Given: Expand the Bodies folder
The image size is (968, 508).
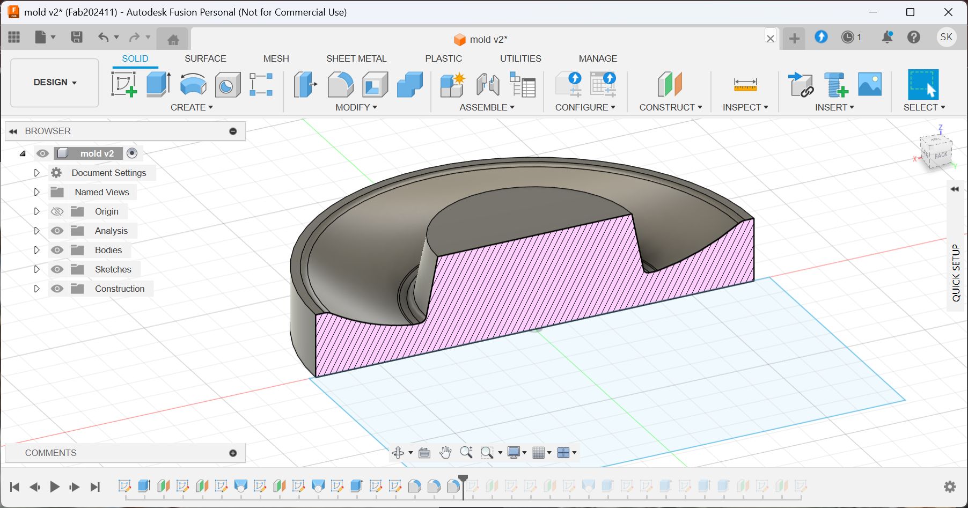Looking at the screenshot, I should (x=36, y=250).
